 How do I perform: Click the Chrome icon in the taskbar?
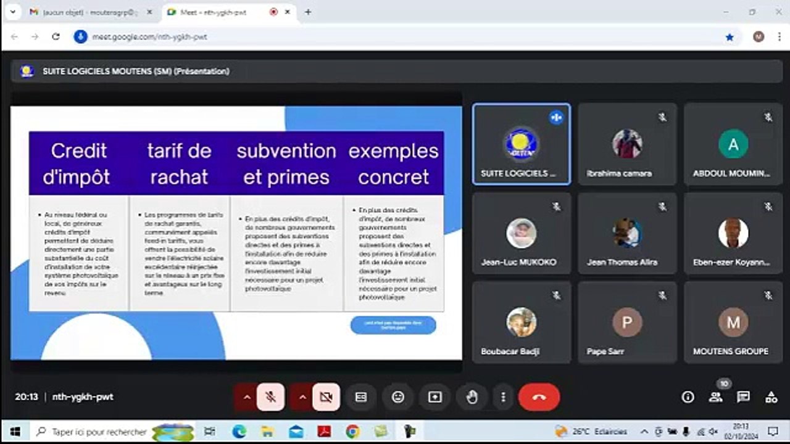[x=352, y=432]
